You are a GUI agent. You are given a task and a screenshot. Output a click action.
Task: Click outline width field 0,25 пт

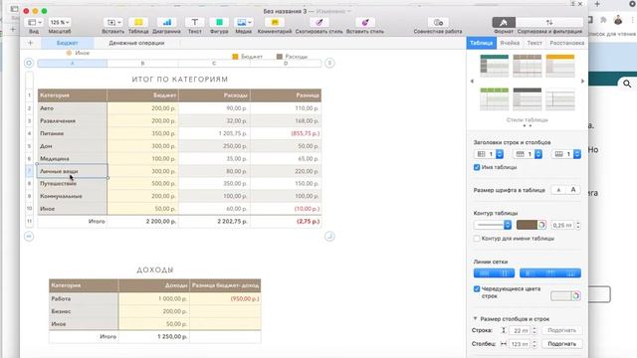pyautogui.click(x=563, y=225)
